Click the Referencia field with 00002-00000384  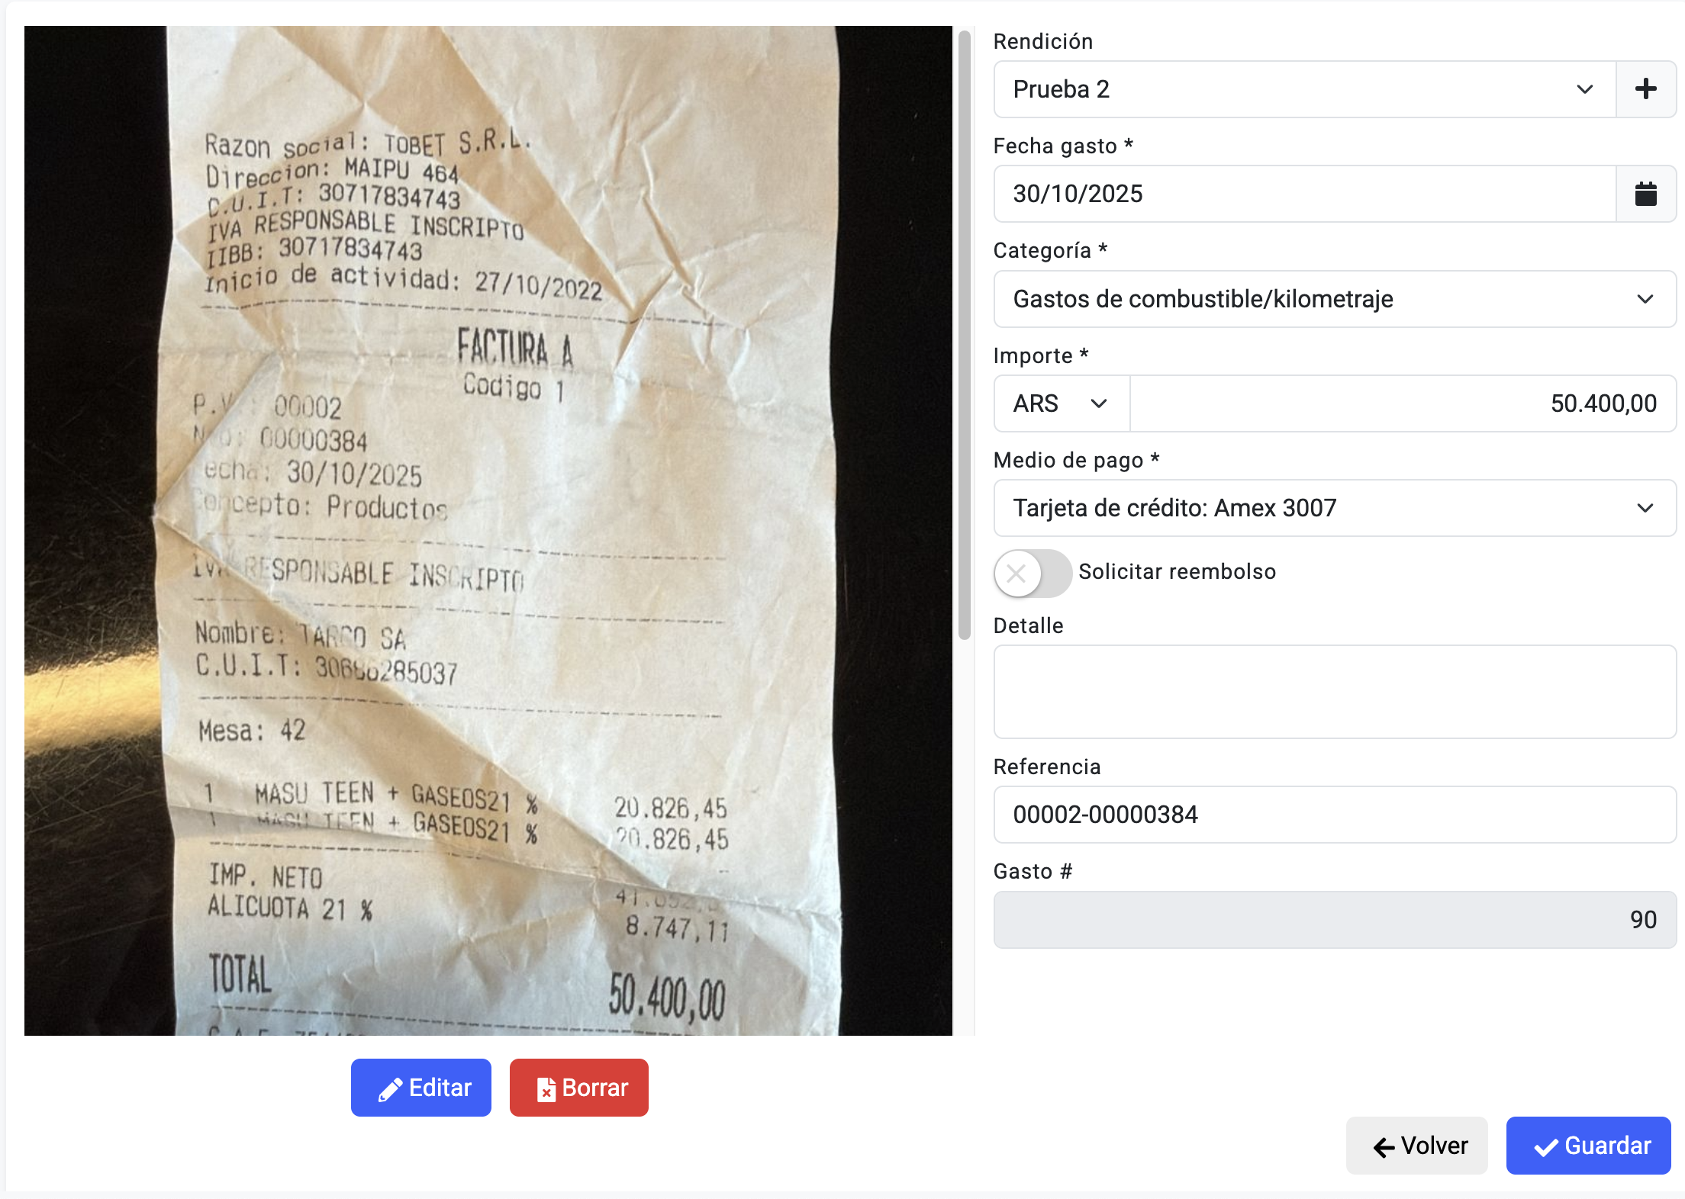click(1335, 815)
